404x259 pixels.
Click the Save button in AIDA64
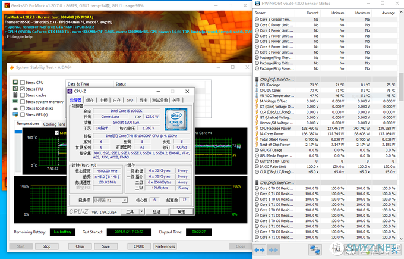click(106, 246)
